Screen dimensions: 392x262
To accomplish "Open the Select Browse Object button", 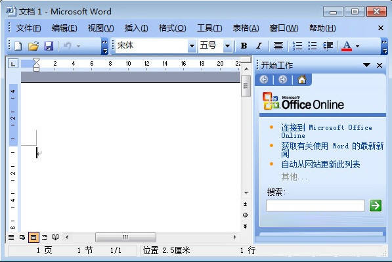I will point(246,215).
